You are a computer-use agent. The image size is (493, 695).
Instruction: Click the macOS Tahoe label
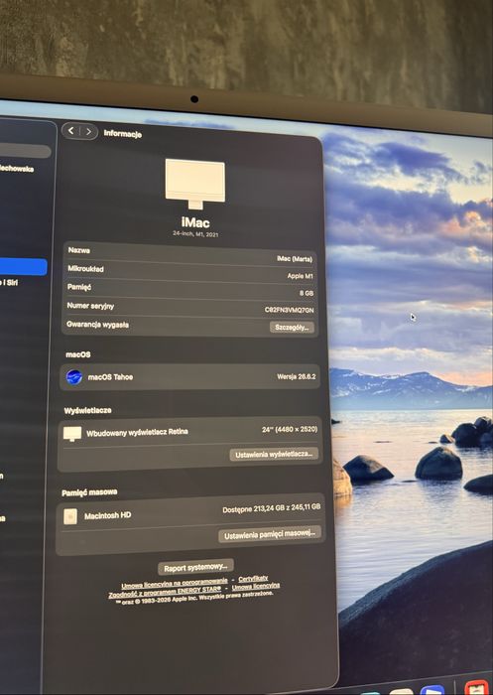tap(110, 377)
